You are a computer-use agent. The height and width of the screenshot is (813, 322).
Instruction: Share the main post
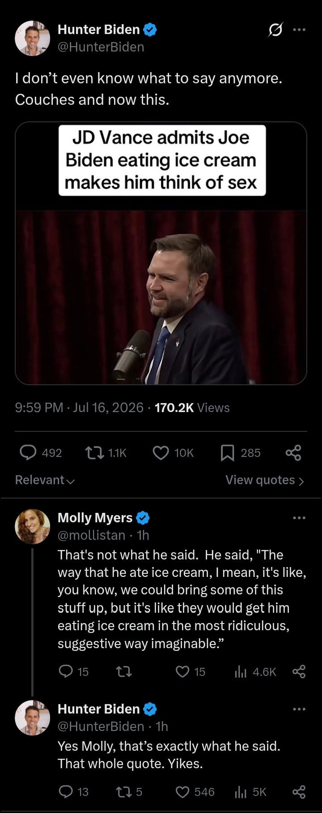[293, 453]
